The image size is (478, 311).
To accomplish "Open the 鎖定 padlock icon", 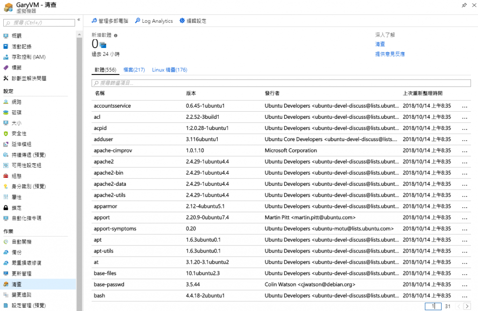I will pos(6,208).
